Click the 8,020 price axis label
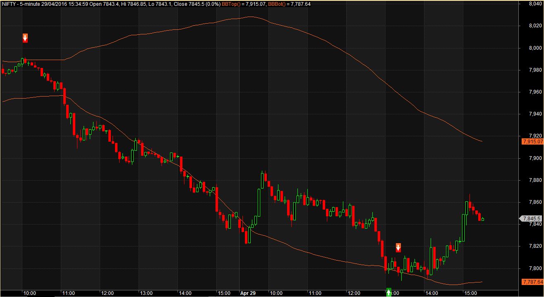Screen dimensions: 544x297 (x=536, y=26)
